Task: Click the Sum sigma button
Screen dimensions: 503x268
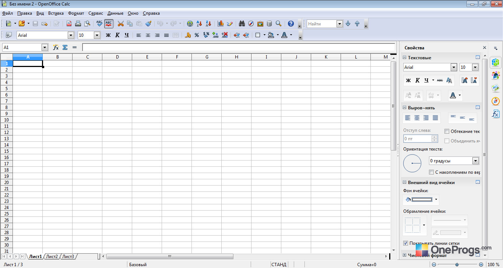Action: (x=65, y=47)
